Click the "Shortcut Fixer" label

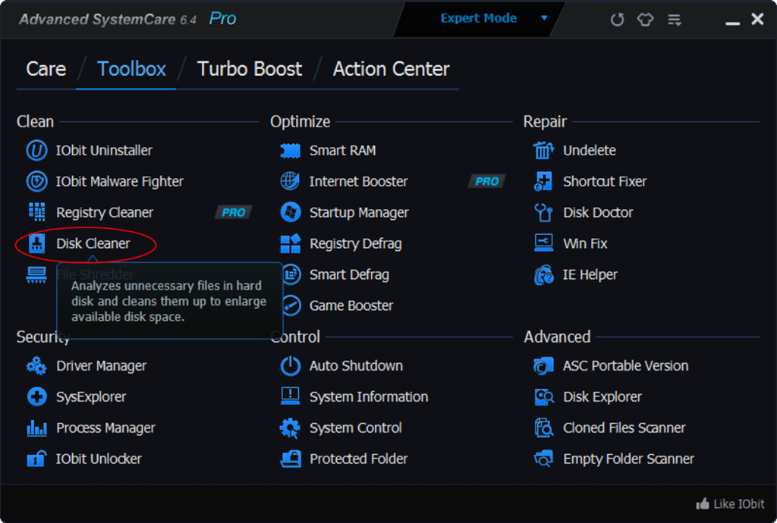tap(605, 182)
